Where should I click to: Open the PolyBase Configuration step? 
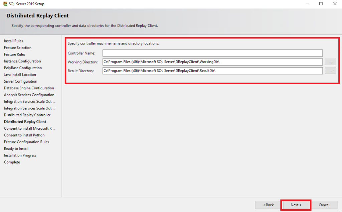[23, 68]
